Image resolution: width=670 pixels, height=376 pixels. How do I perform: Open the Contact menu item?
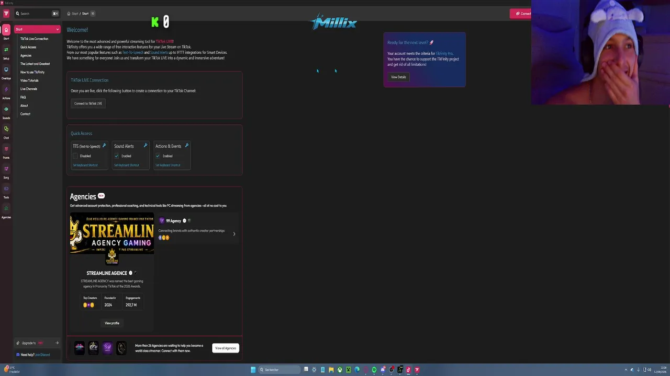[25, 114]
